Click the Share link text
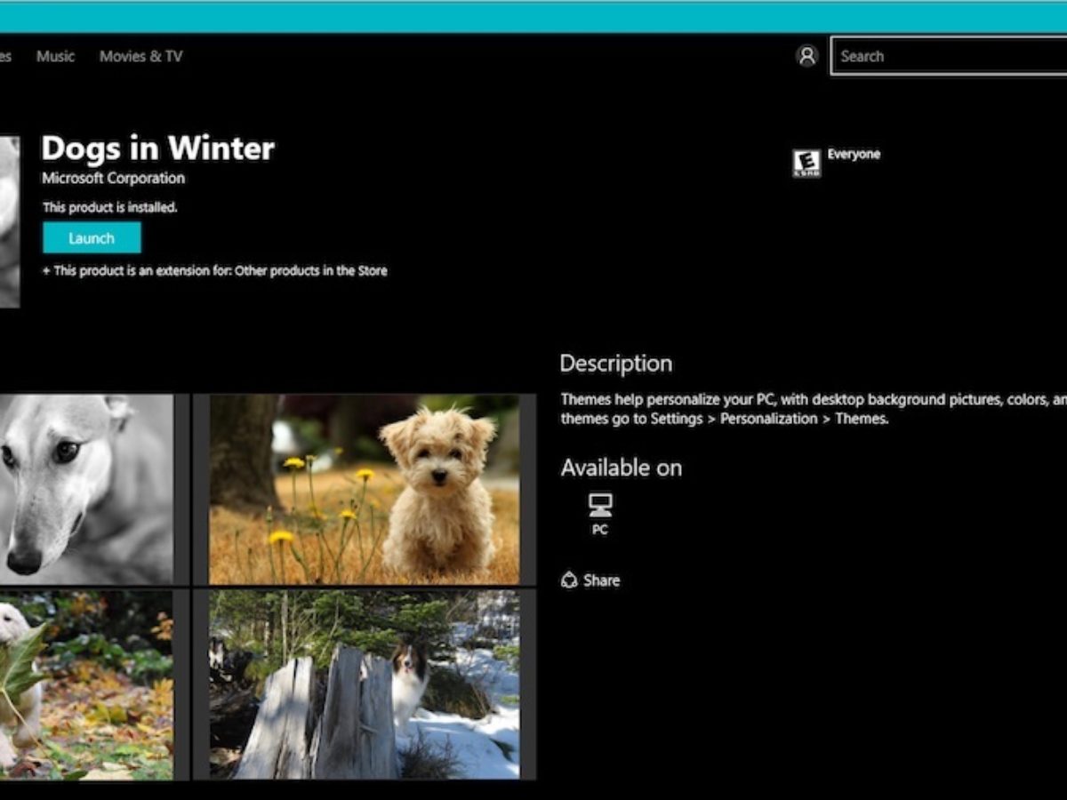This screenshot has width=1067, height=800. pyautogui.click(x=602, y=580)
